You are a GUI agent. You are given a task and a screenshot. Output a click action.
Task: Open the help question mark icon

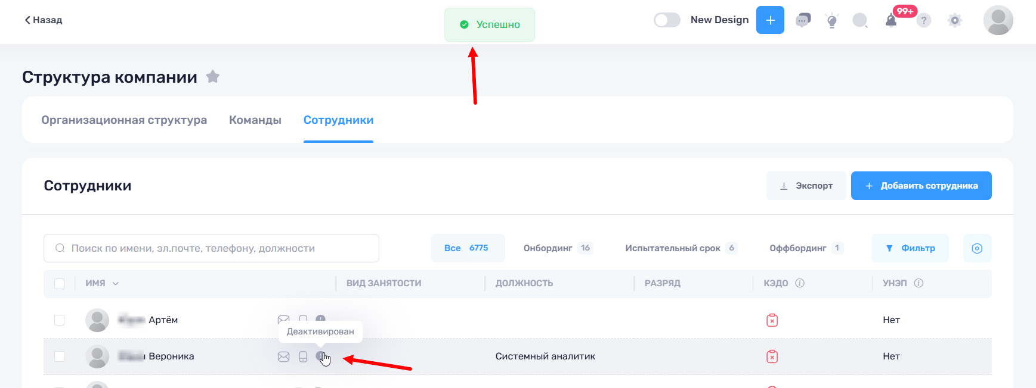click(x=924, y=21)
